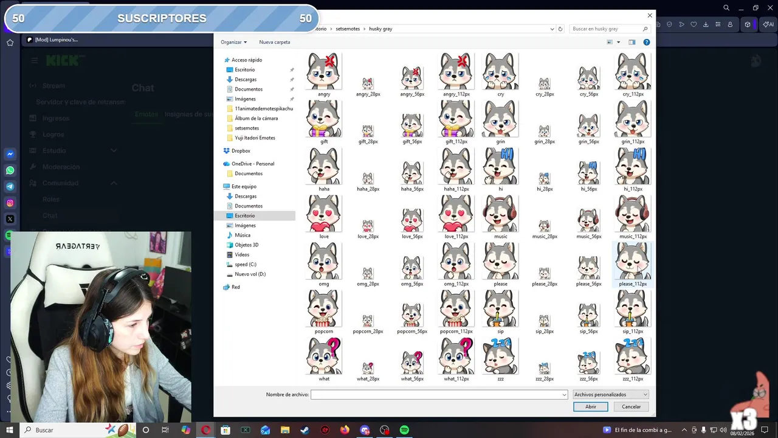Select the hi emote file
The width and height of the screenshot is (778, 438).
tap(500, 170)
